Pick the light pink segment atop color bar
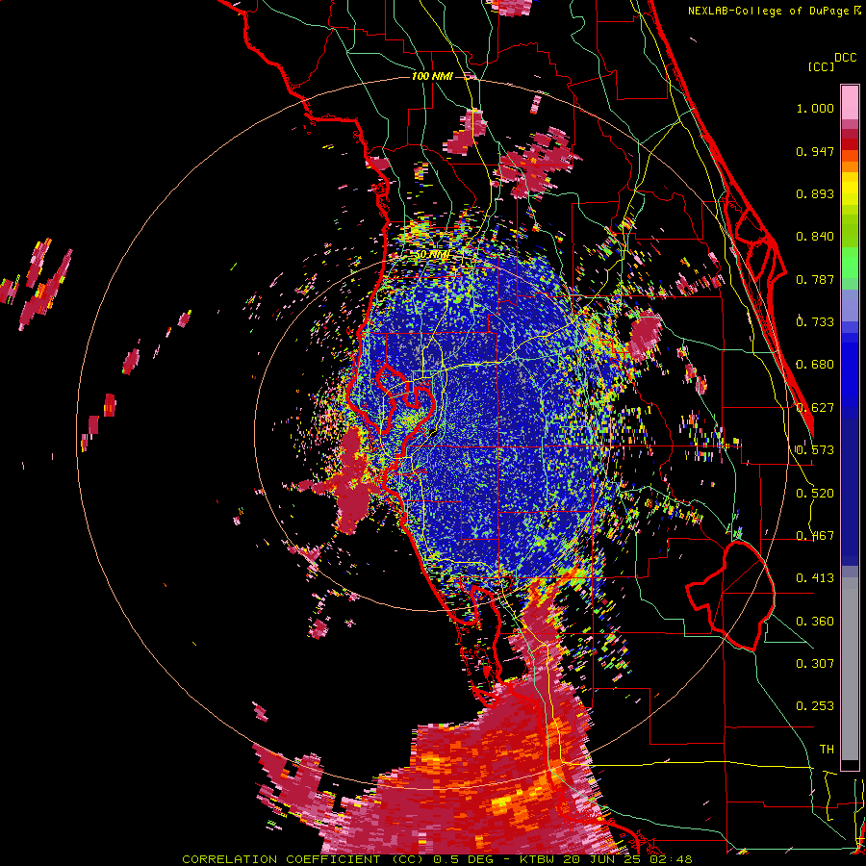Viewport: 866px width, 866px height. (x=850, y=102)
